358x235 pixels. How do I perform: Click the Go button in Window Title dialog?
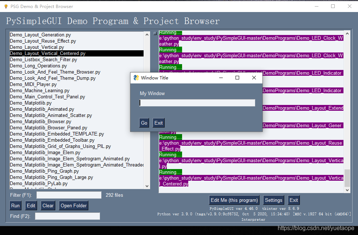coord(144,123)
